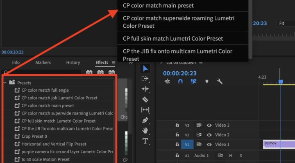Toggle sync lock for Video 3
Screen dimensions: 295x163
(199, 125)
